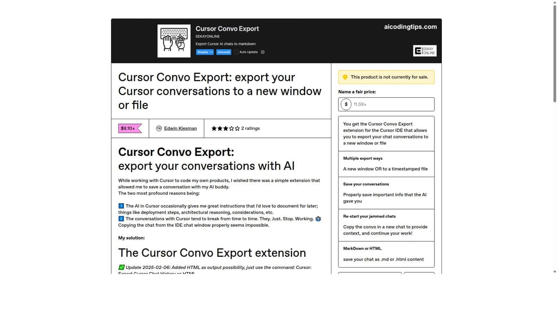Click the 'MarkDown or HTML' heading
Viewport: 557px width, 313px height.
click(x=362, y=249)
